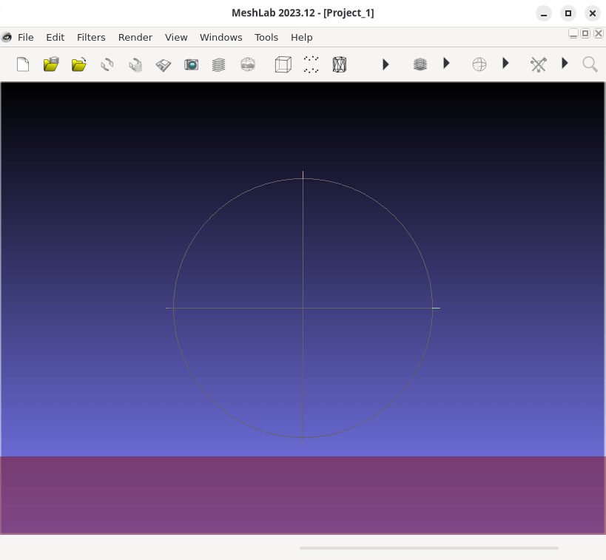Close the Project_1 subwindow
606x560 pixels.
[599, 33]
